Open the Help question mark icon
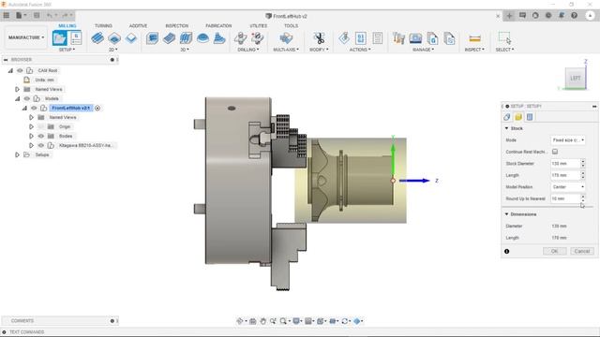The width and height of the screenshot is (600, 337). 574,15
